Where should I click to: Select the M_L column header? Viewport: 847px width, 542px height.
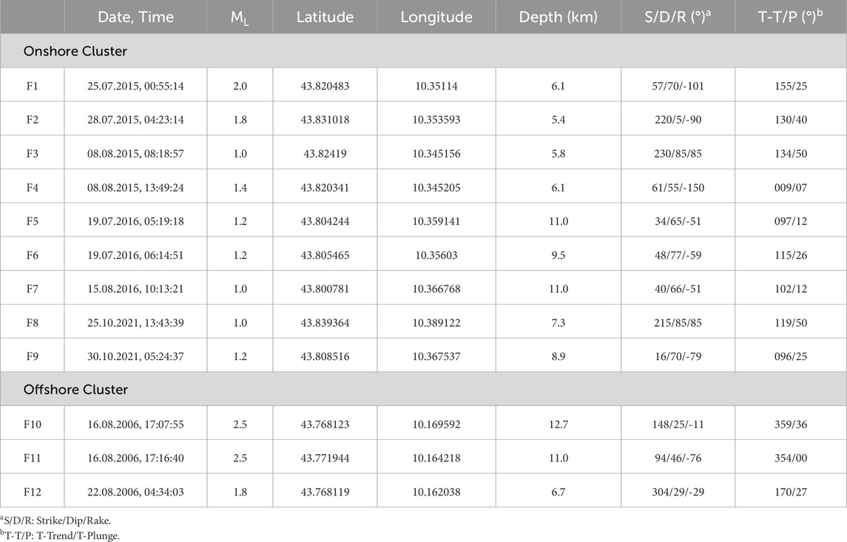pos(240,18)
